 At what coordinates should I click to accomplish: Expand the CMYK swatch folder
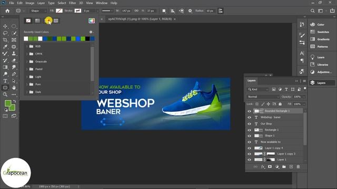click(x=27, y=54)
